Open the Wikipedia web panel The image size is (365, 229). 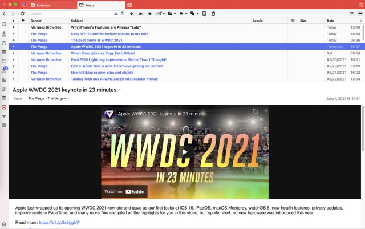coord(4,116)
